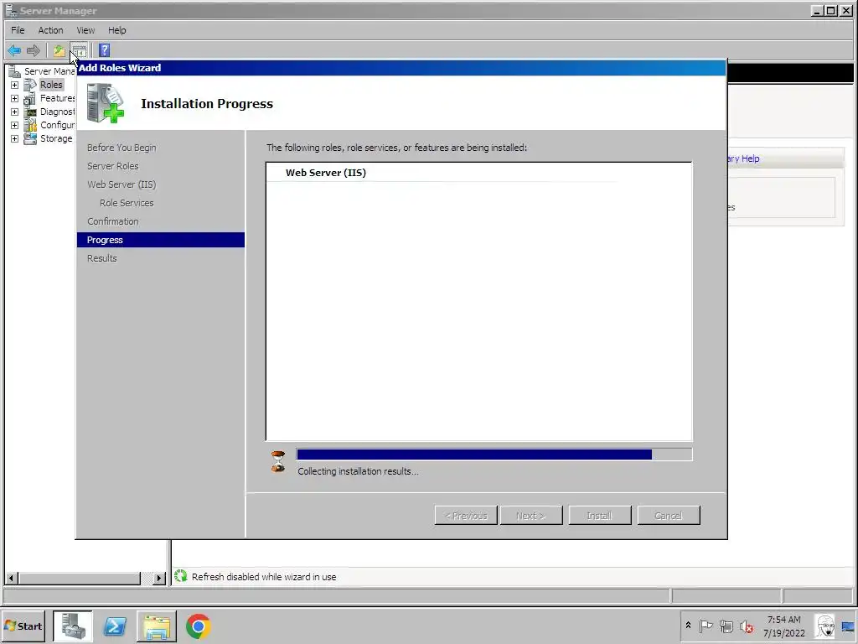858x644 pixels.
Task: Click the Web Server (IIS) list entry
Action: 326,173
